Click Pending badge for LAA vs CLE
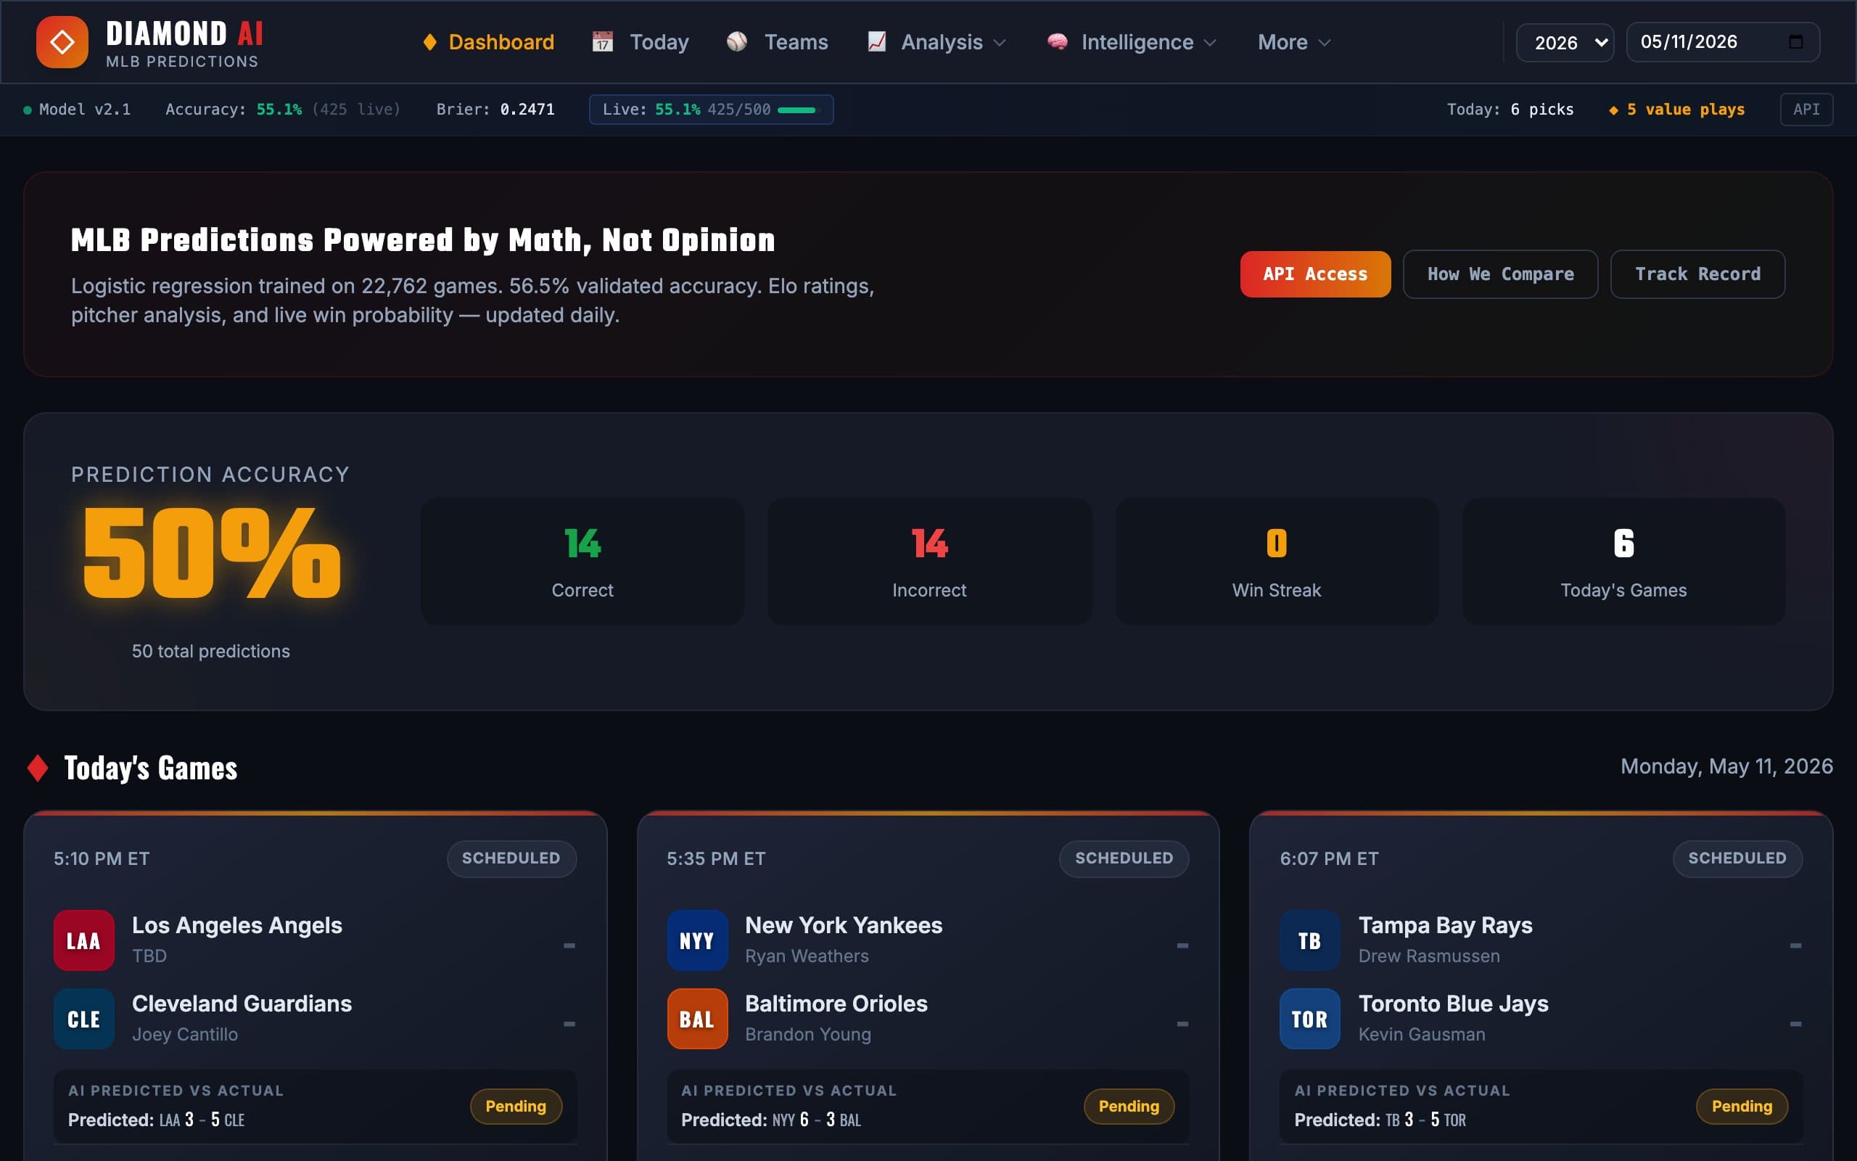 pyautogui.click(x=516, y=1107)
